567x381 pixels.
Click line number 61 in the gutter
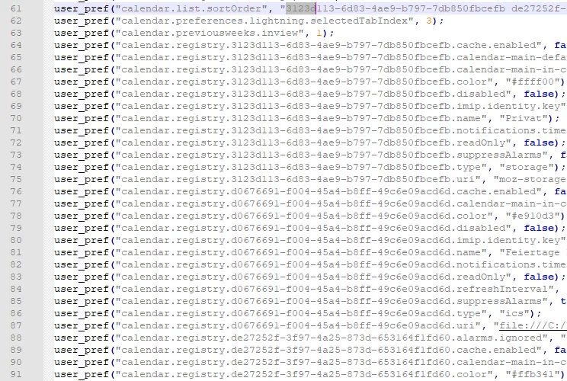point(16,8)
